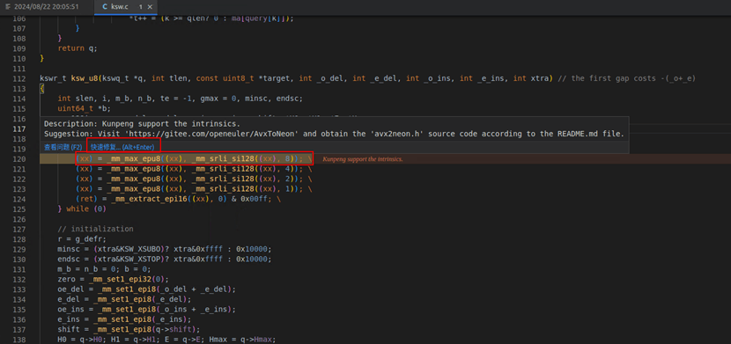Click line number 120 in the gutter
731x344 pixels.
click(x=19, y=158)
